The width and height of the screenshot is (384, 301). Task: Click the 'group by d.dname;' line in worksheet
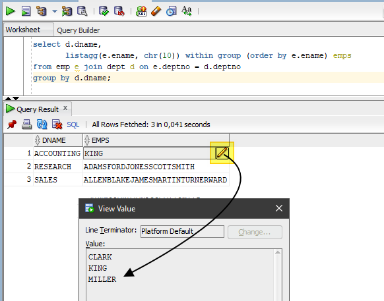coord(72,78)
